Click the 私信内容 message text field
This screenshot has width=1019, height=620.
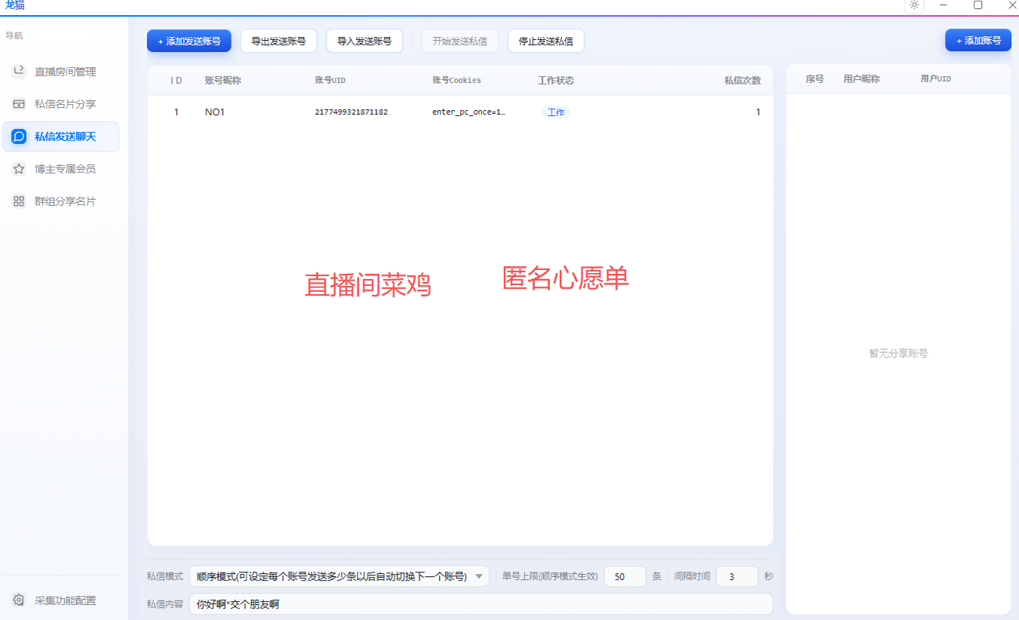(481, 604)
